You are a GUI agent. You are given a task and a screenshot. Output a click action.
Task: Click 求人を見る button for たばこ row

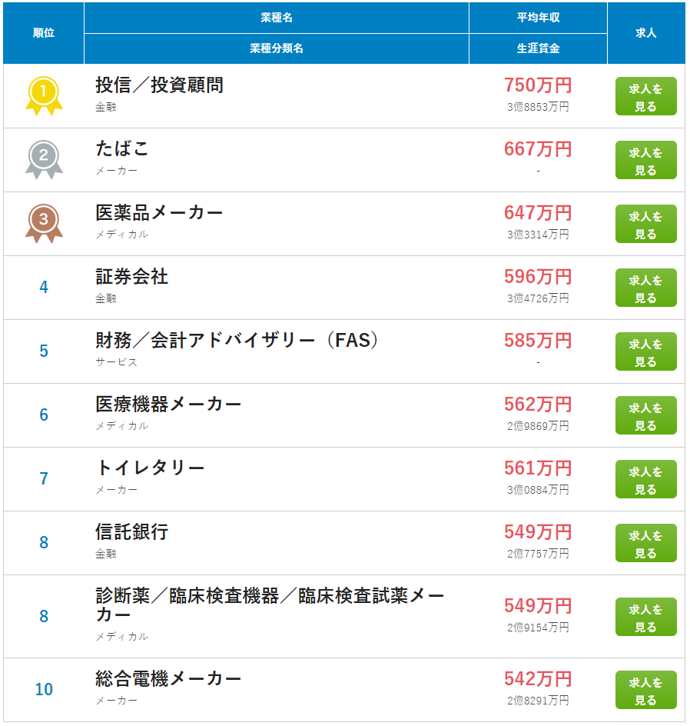pyautogui.click(x=645, y=160)
